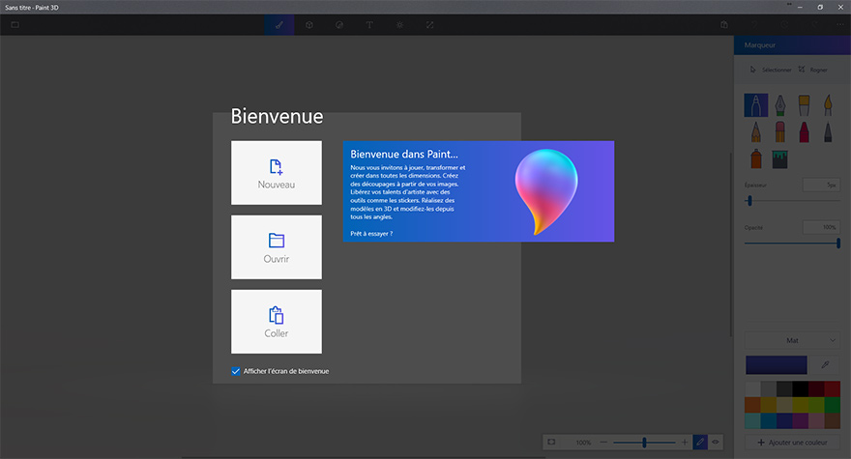The image size is (851, 459).
Task: Pick the yellow color swatch
Action: pos(800,405)
